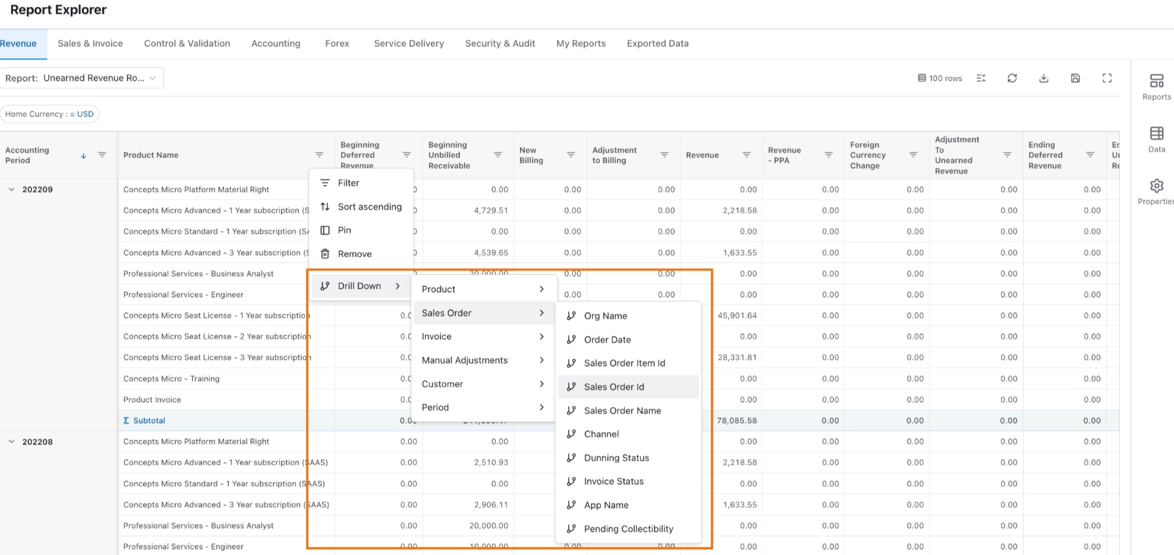Choose Remove from the column menu
The height and width of the screenshot is (555, 1174).
[361, 254]
